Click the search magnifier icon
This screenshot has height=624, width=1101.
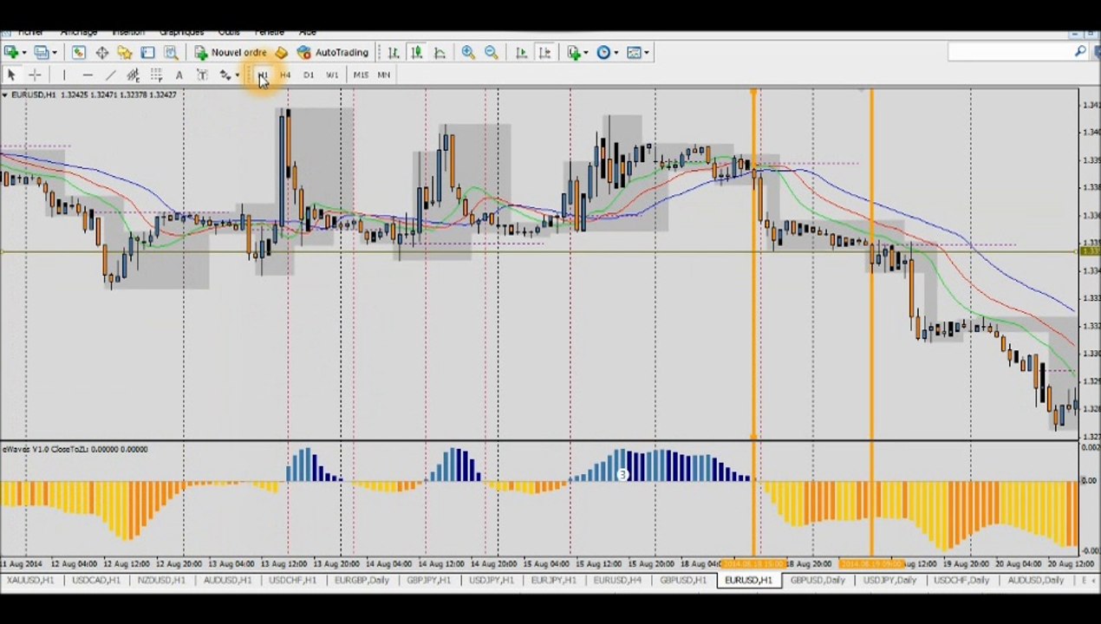tap(1080, 53)
